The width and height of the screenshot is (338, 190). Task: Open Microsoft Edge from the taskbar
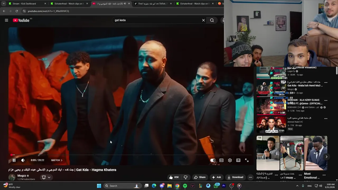coord(154,186)
